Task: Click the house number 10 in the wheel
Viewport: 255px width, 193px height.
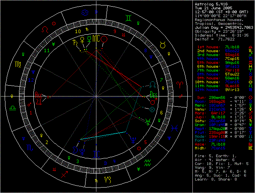Action: [x=78, y=31]
